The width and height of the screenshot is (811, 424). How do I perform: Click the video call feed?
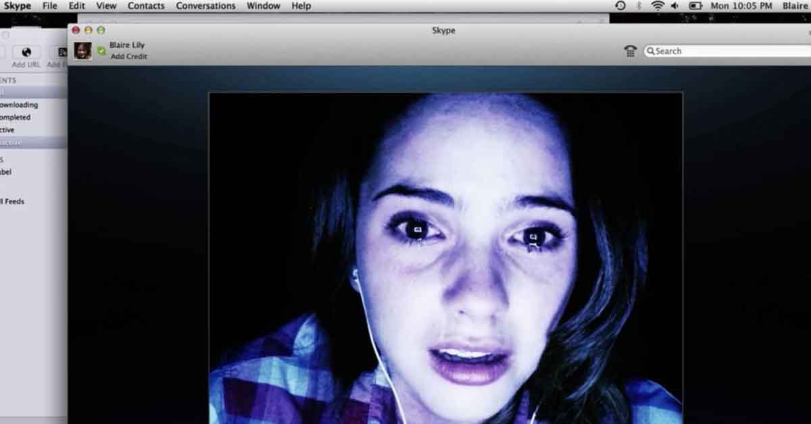pos(445,258)
